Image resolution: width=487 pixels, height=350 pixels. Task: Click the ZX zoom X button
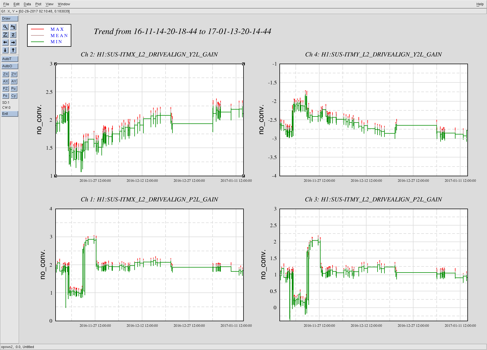tap(6, 74)
